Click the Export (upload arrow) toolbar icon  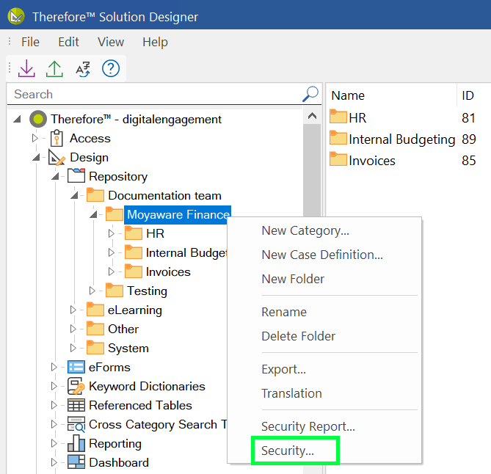coord(54,69)
